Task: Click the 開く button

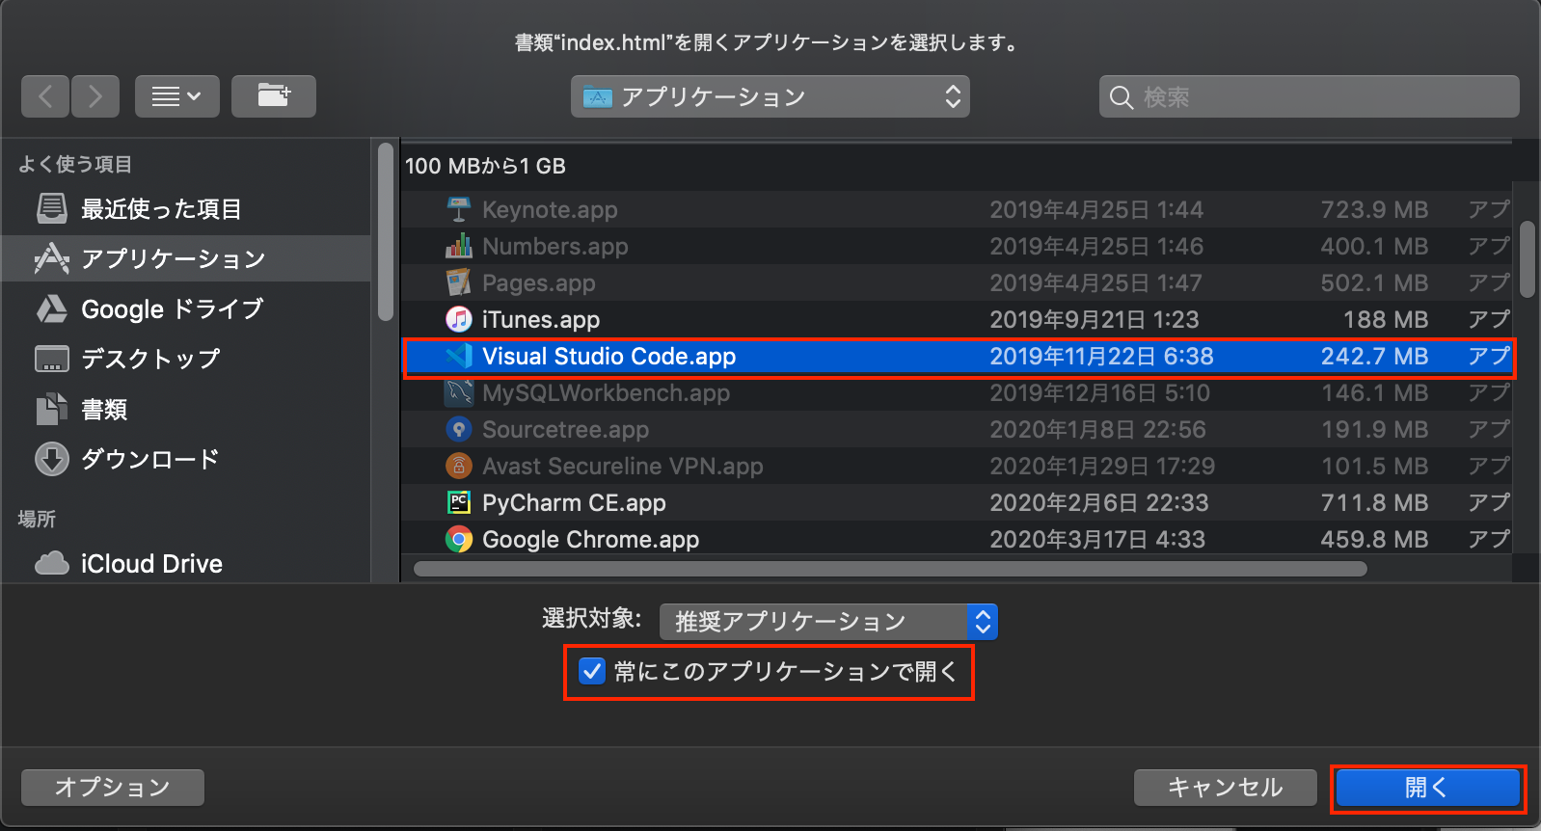Action: [x=1427, y=787]
